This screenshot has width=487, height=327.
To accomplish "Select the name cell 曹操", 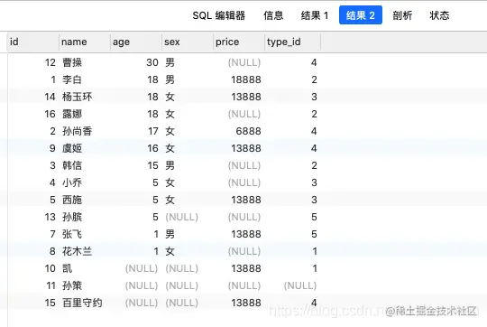I will click(x=72, y=62).
